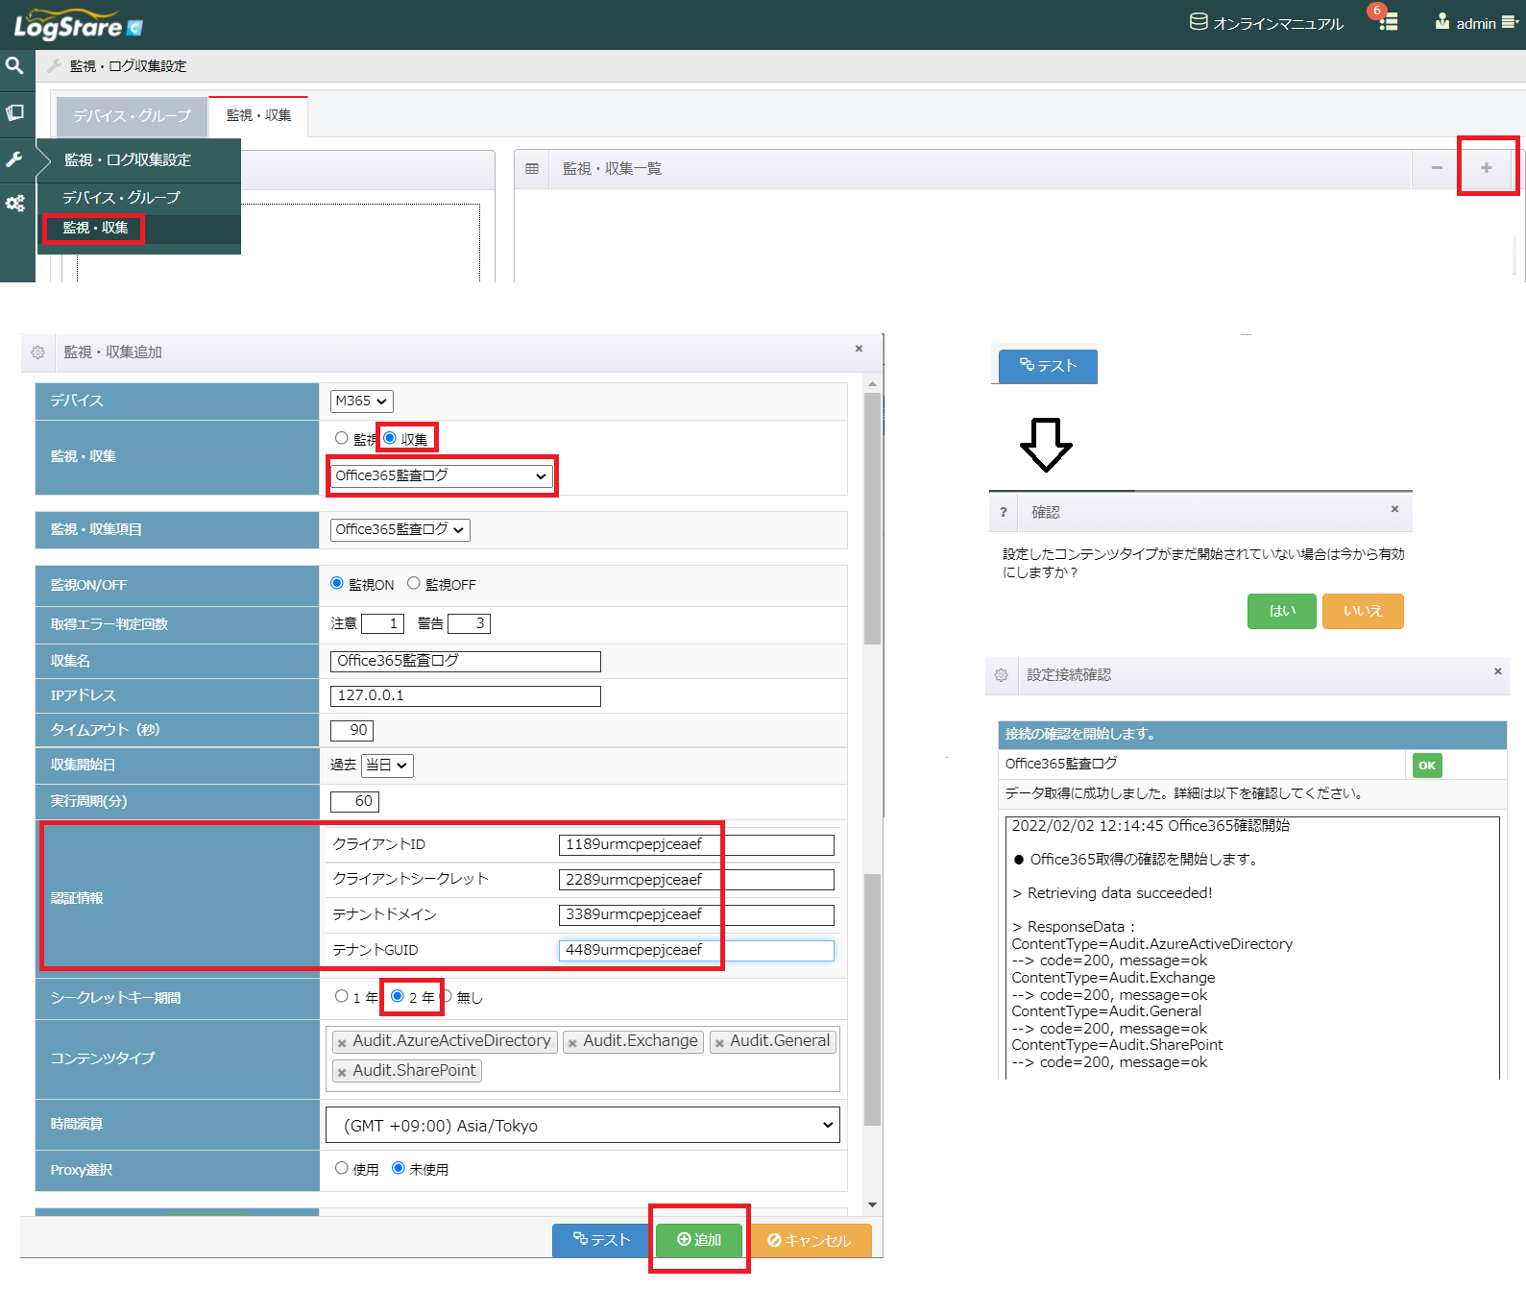Click the green 追加 button

tap(699, 1240)
